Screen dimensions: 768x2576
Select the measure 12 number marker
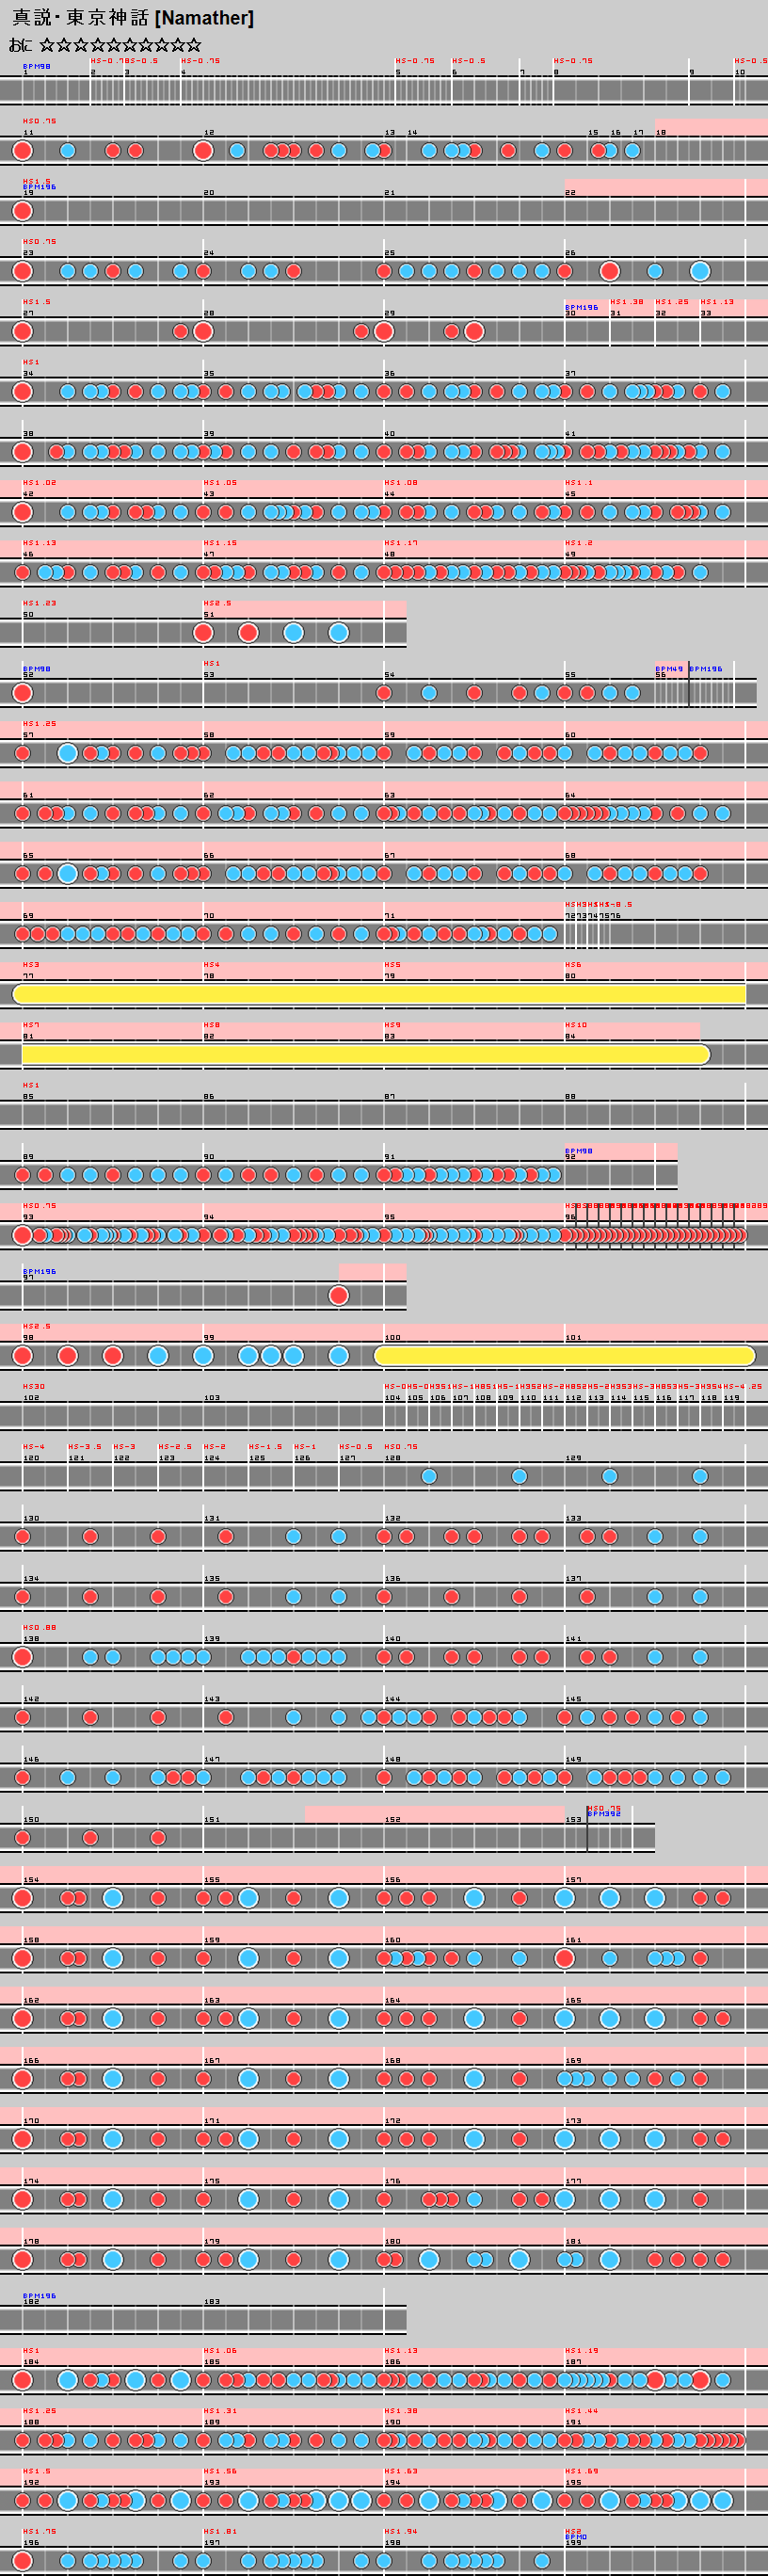click(209, 132)
